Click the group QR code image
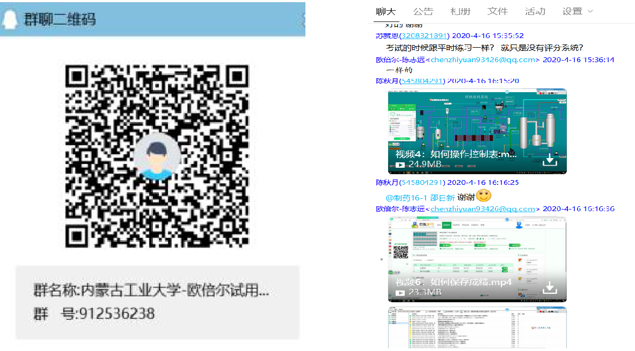Image resolution: width=635 pixels, height=351 pixels. coord(157,156)
